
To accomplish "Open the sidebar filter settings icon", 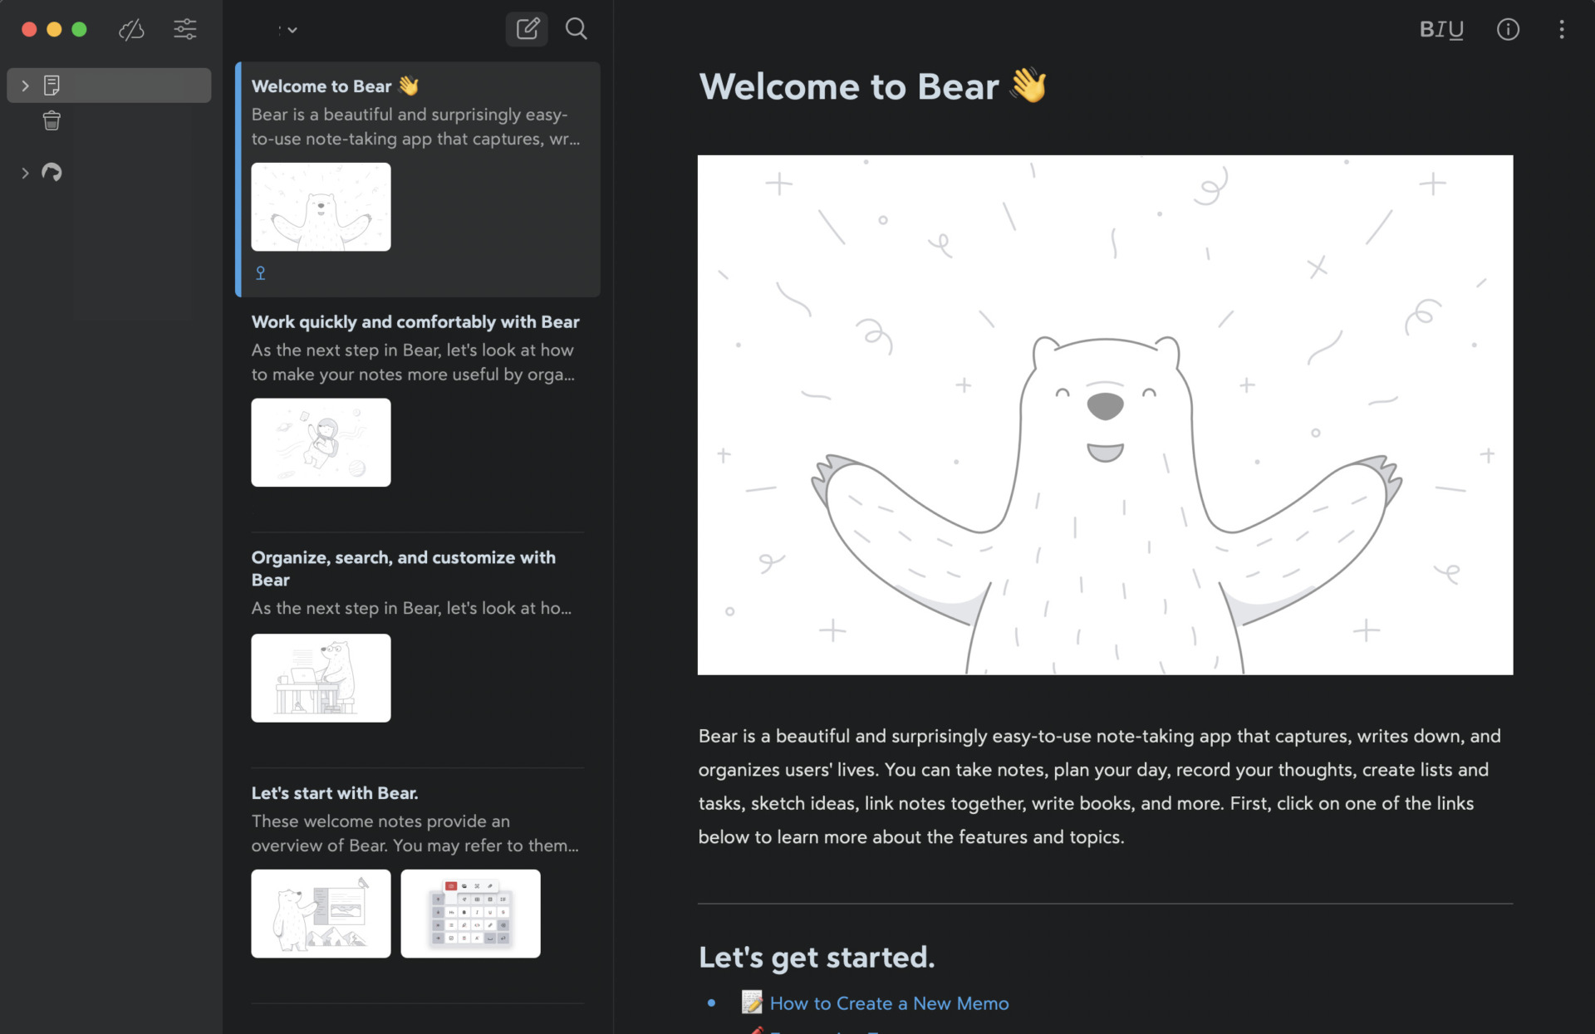I will [x=184, y=29].
